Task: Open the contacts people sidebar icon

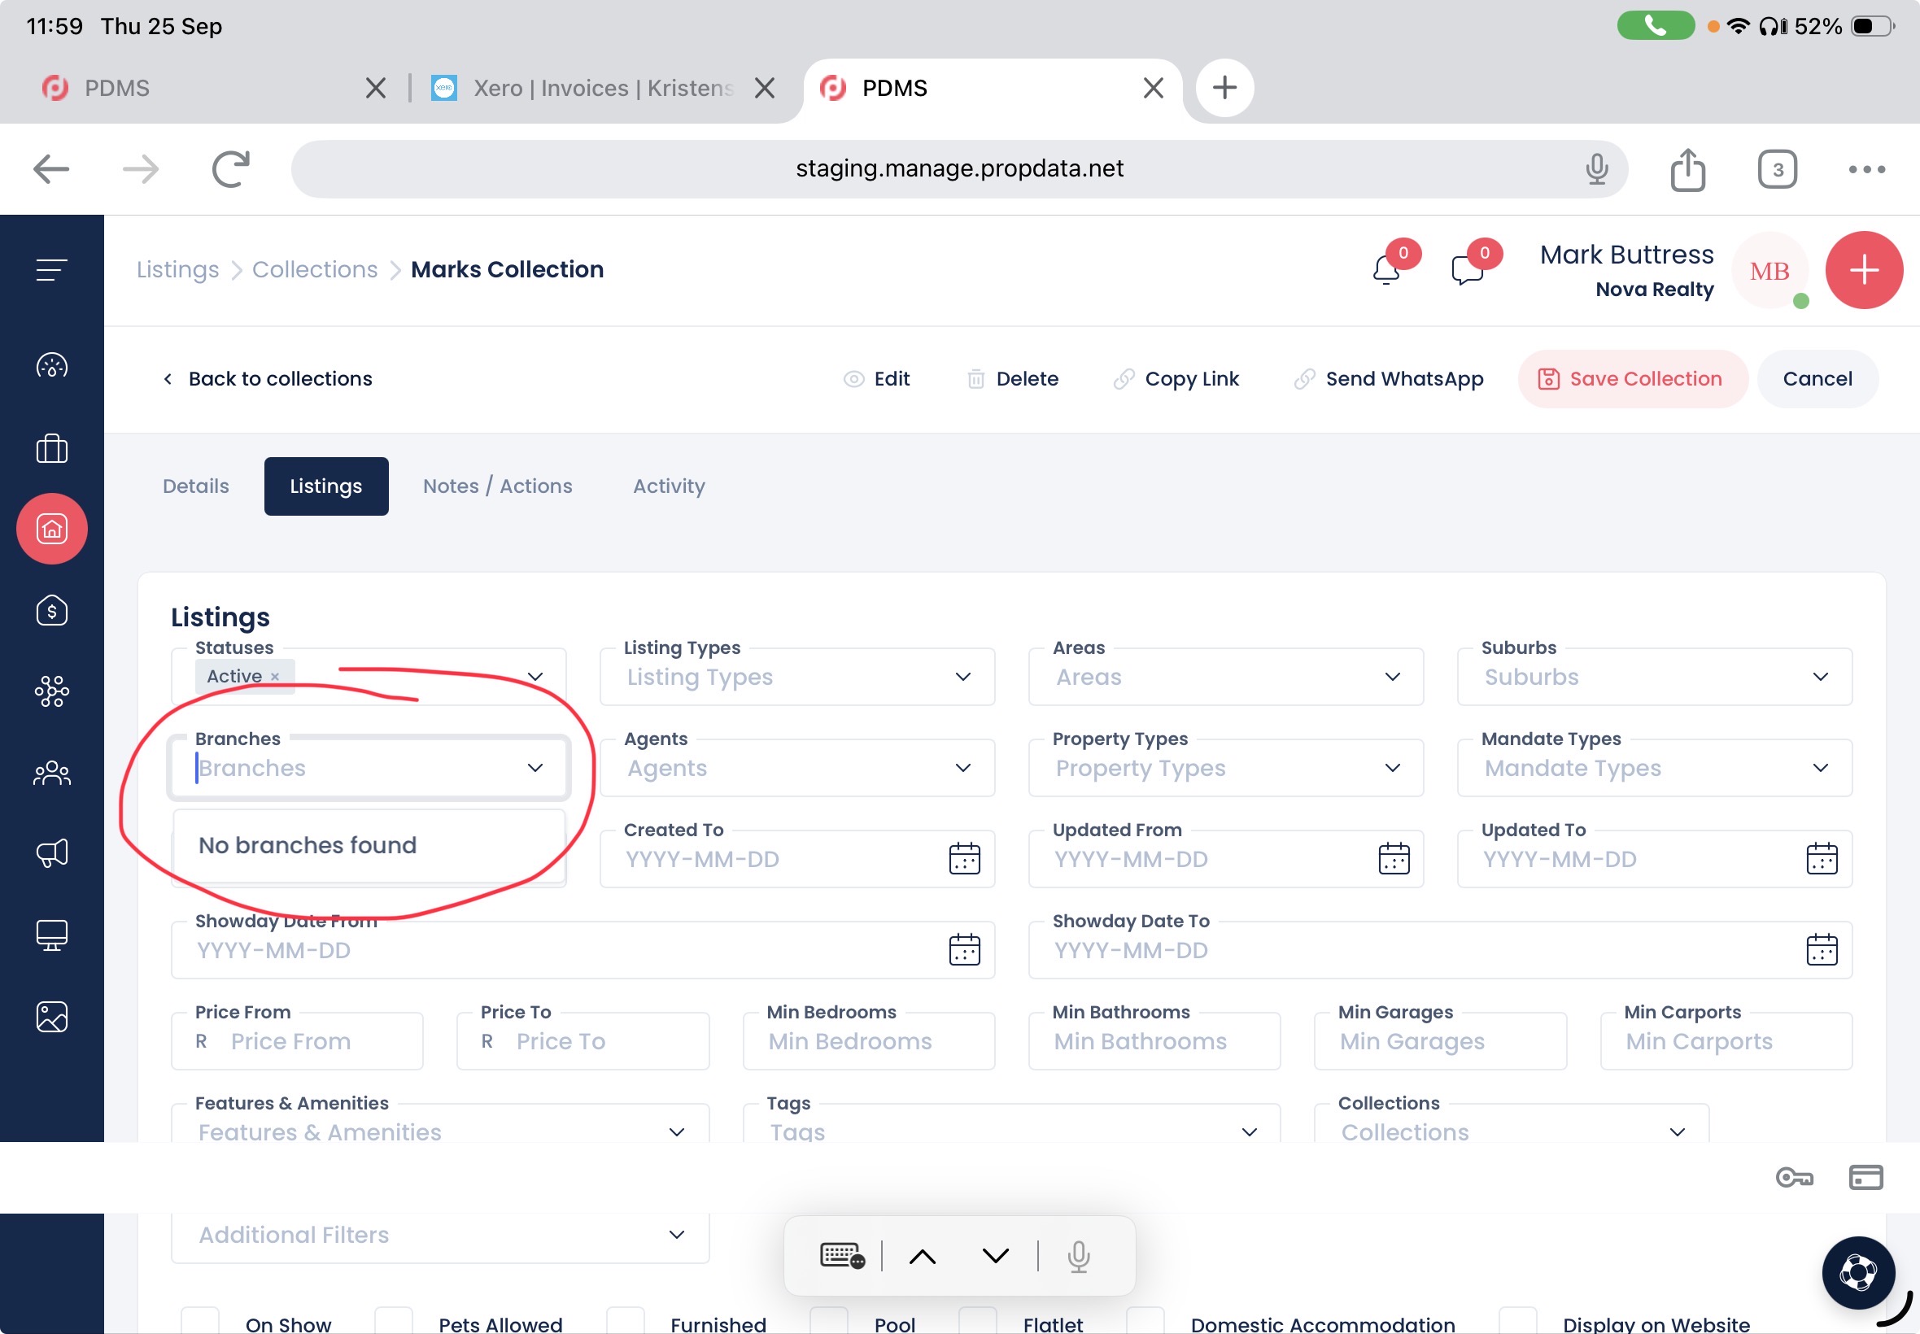Action: (x=52, y=772)
